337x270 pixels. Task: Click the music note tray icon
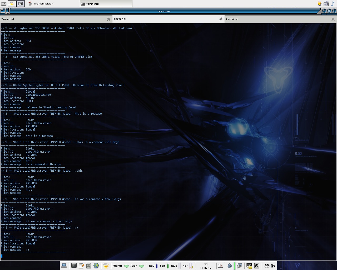pyautogui.click(x=333, y=4)
